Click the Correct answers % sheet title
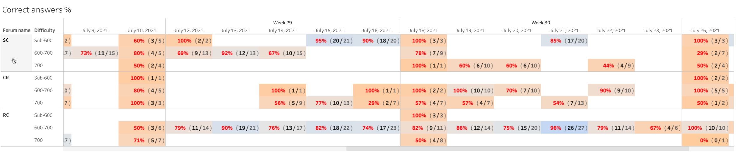The image size is (737, 154). (37, 10)
